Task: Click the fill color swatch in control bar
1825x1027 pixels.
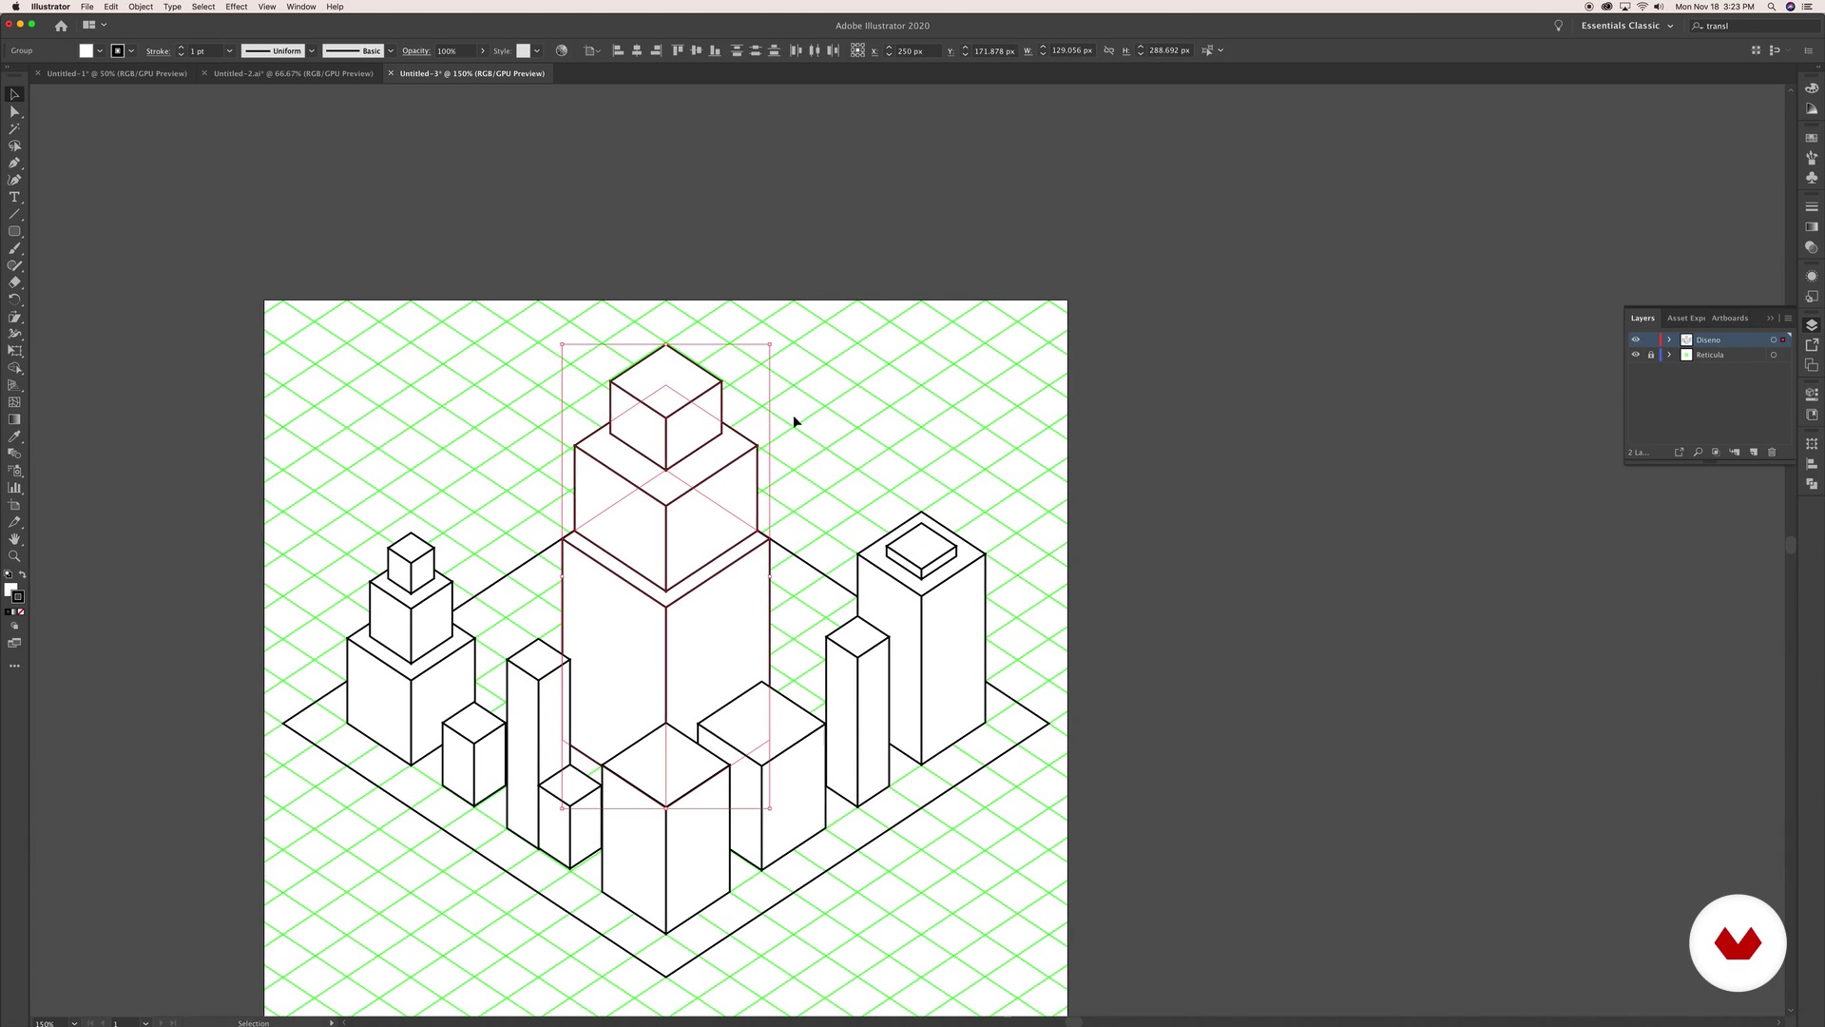Action: pos(86,50)
